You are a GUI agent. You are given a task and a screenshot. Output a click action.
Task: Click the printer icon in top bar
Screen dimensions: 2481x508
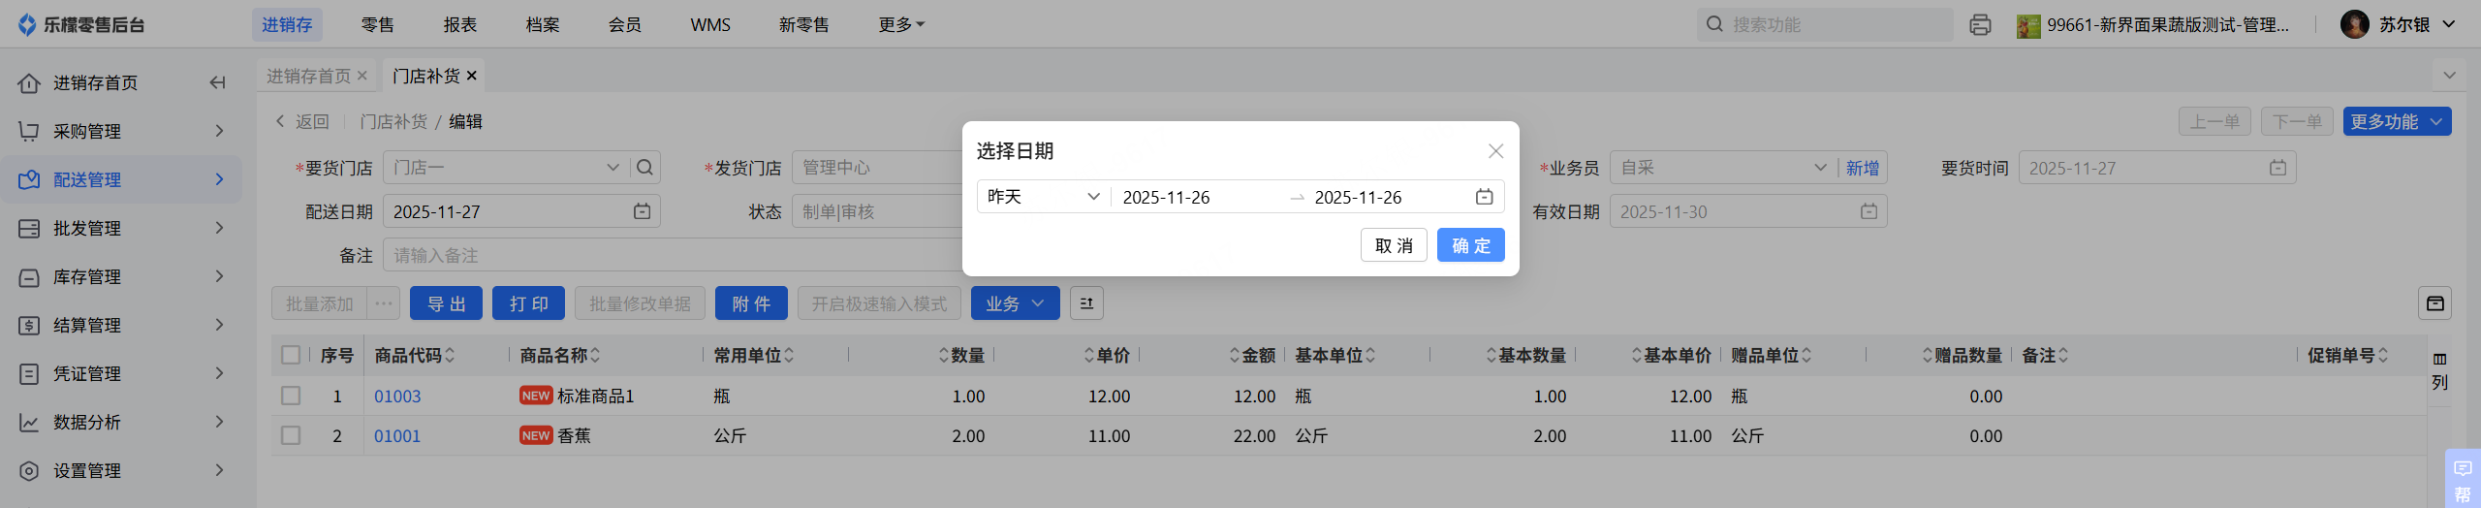1980,25
